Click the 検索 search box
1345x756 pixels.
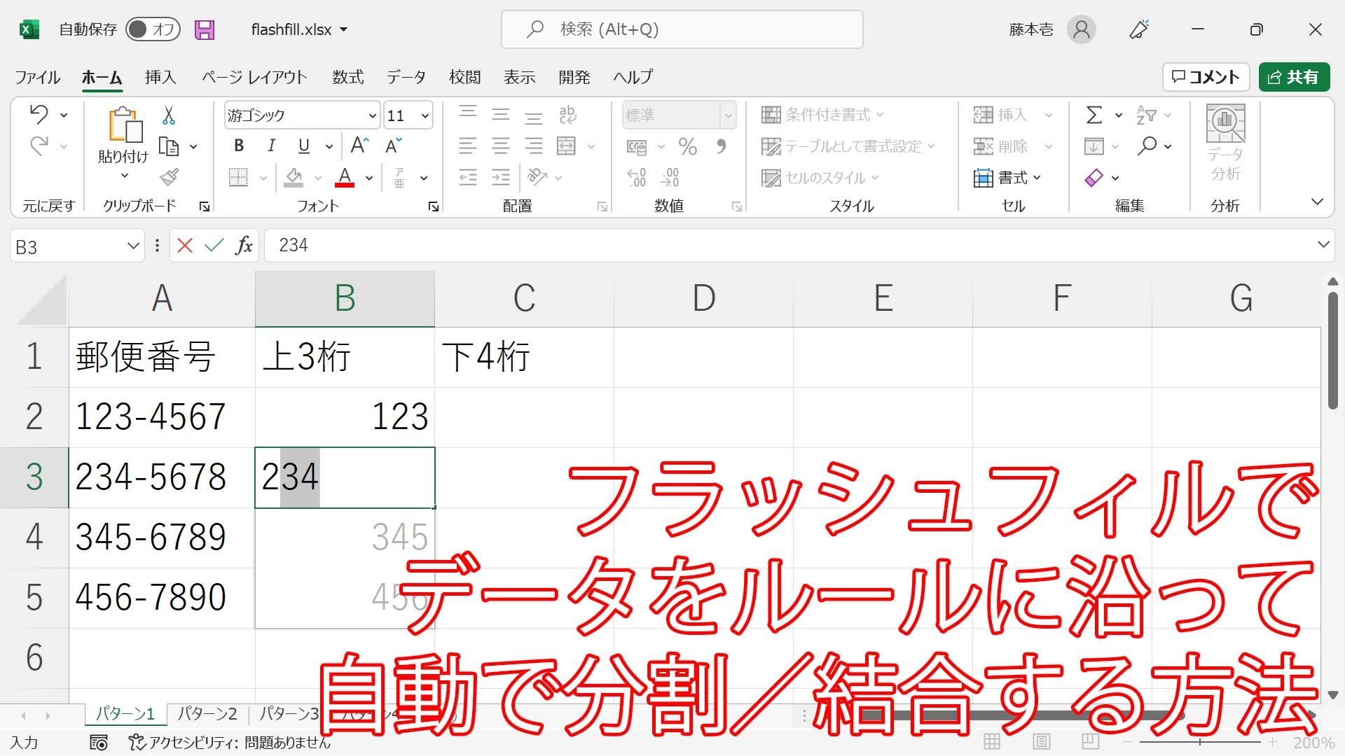click(682, 29)
